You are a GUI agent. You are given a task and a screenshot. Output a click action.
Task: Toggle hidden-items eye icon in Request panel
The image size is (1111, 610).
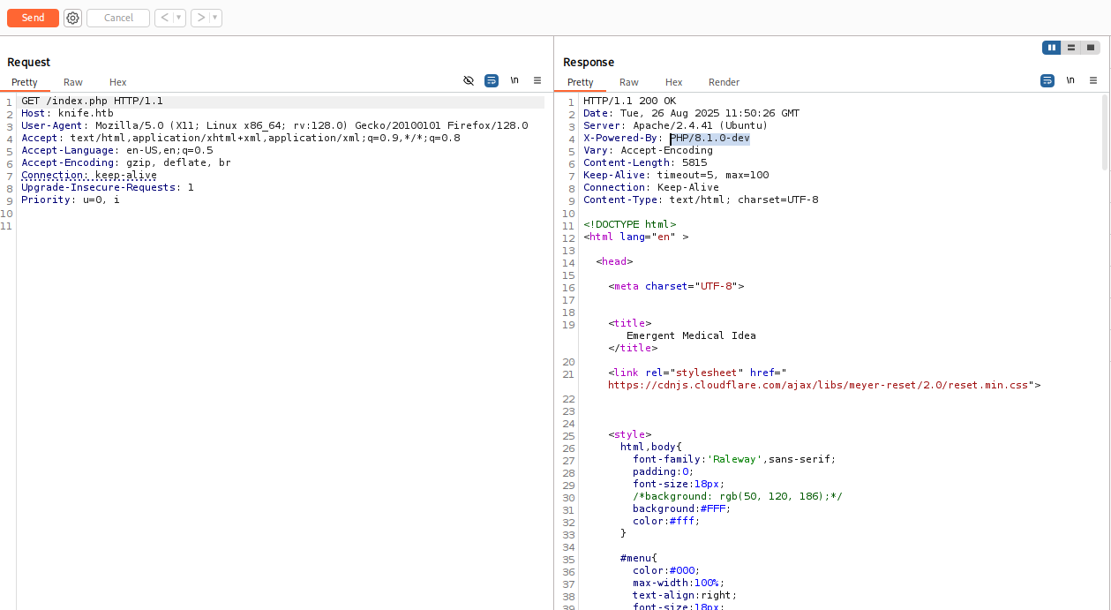(x=469, y=80)
